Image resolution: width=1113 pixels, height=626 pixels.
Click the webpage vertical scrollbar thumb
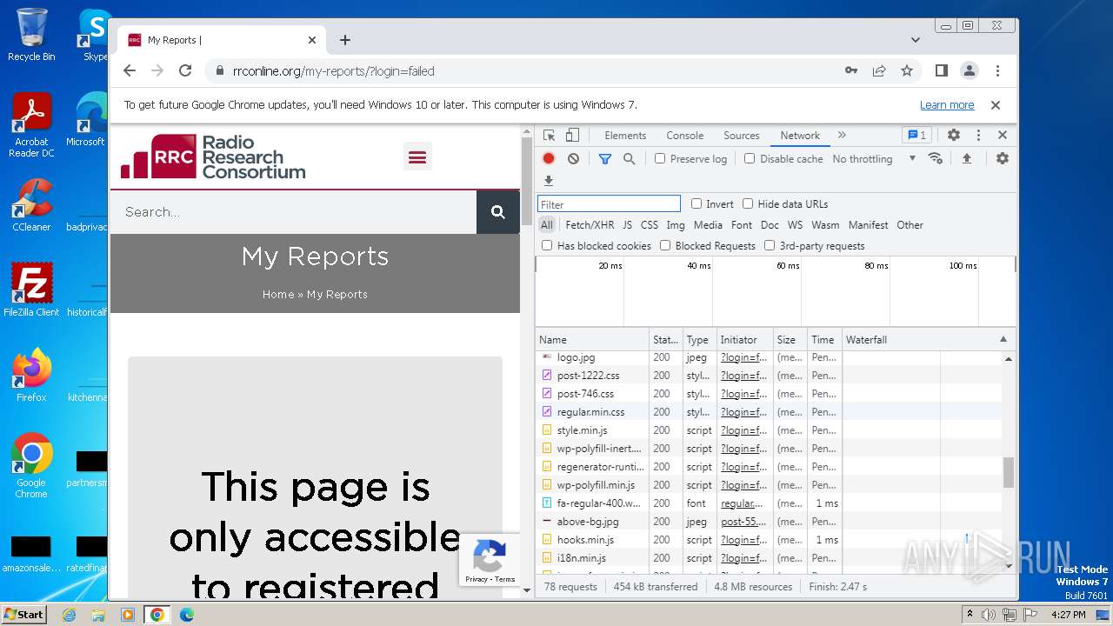[525, 181]
